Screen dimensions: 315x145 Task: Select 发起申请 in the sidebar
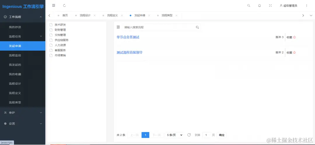tap(22, 46)
